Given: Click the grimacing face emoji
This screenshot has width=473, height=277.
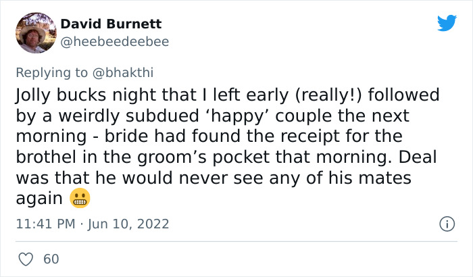Looking at the screenshot, I should point(80,199).
